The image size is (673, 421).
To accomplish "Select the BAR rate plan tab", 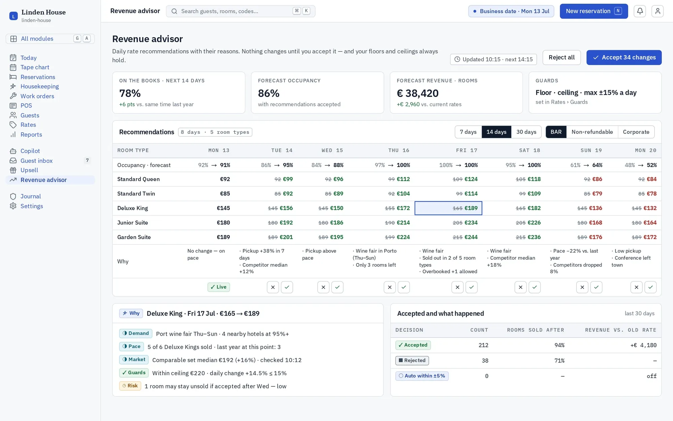I will coord(556,132).
